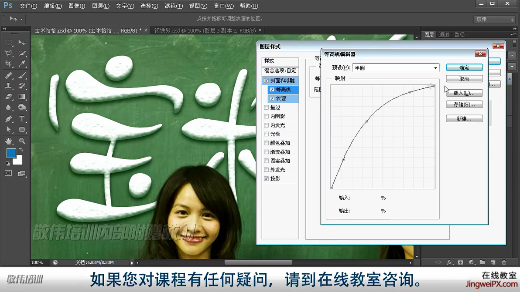The height and width of the screenshot is (292, 520).
Task: Select the Healing Brush tool
Action: (x=9, y=75)
